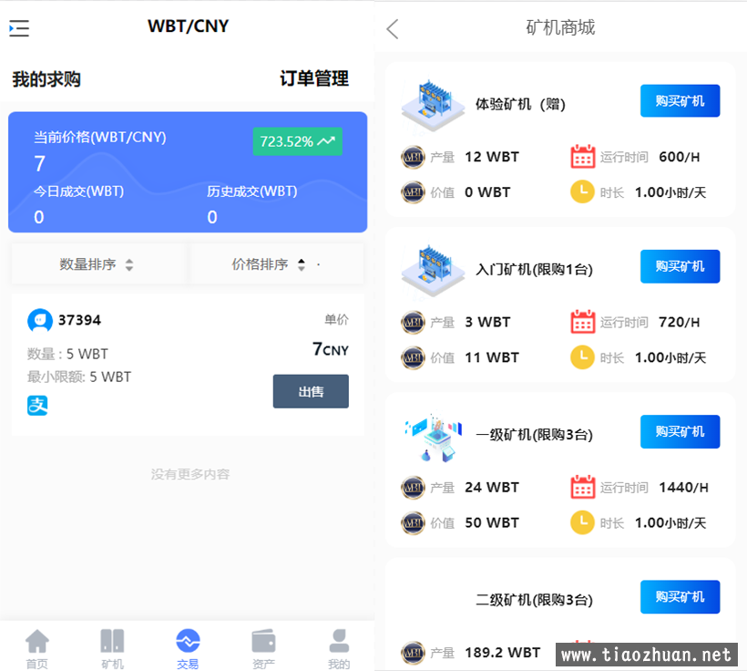Open 我的求购 tab
Image resolution: width=747 pixels, height=671 pixels.
[x=46, y=79]
